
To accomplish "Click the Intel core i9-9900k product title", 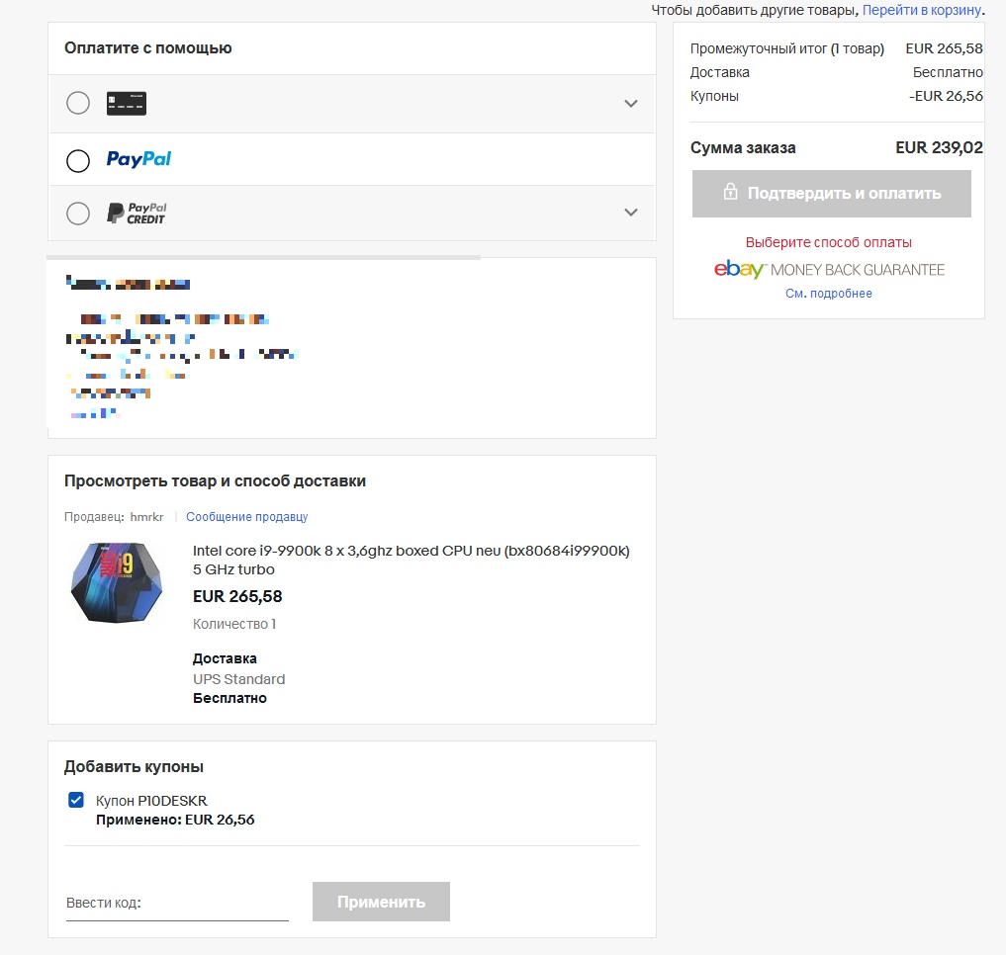I will [411, 560].
